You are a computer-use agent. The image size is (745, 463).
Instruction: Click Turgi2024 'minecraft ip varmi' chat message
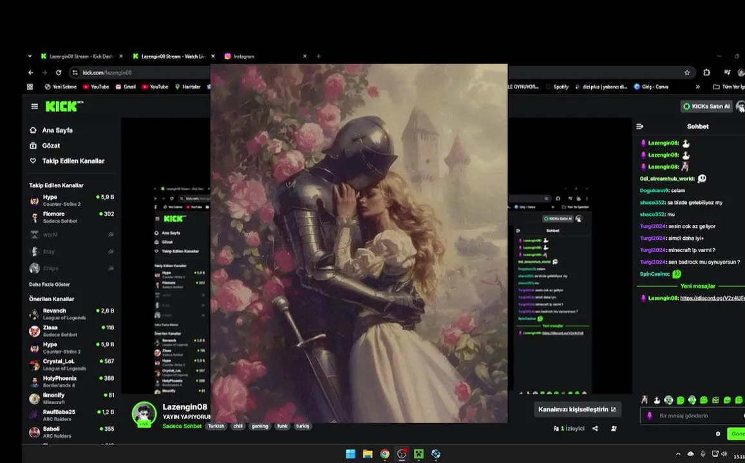[x=677, y=250]
